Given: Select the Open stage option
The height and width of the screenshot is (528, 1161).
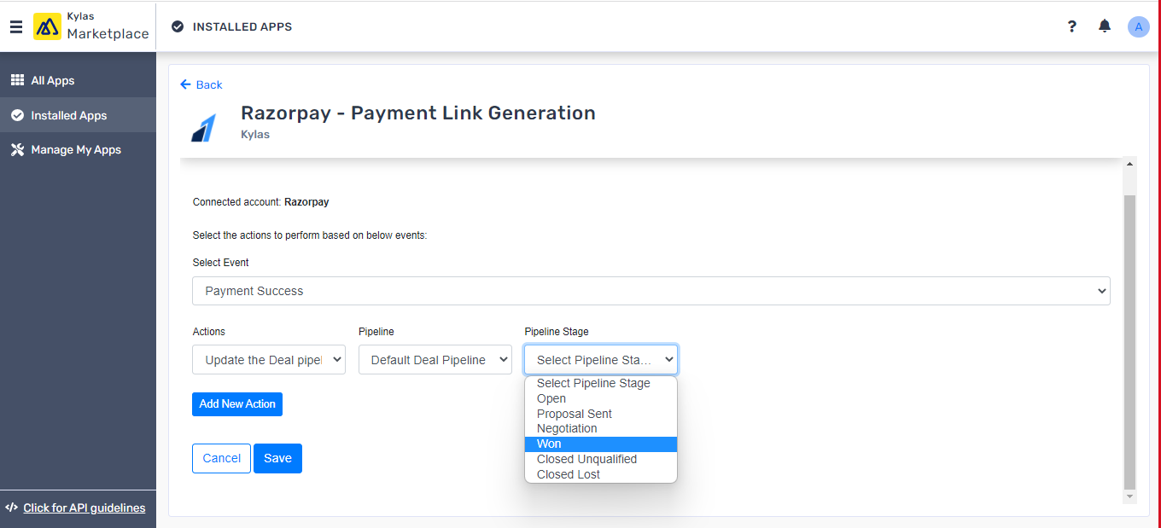Looking at the screenshot, I should pyautogui.click(x=601, y=398).
